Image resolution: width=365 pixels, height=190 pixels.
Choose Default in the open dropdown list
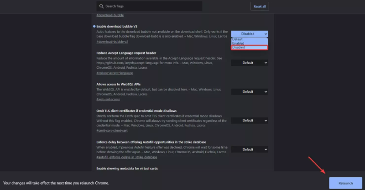(x=238, y=39)
